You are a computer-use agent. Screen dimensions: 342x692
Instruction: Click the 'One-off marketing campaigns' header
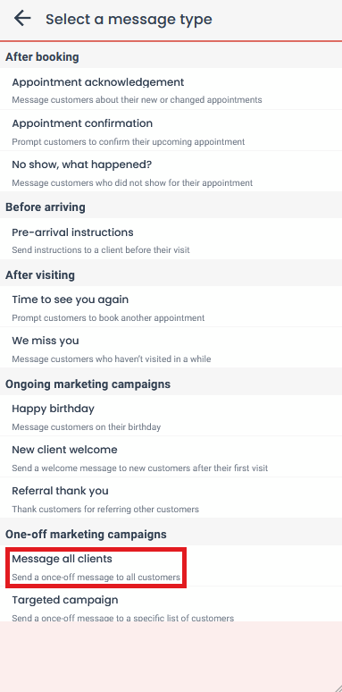pos(86,534)
